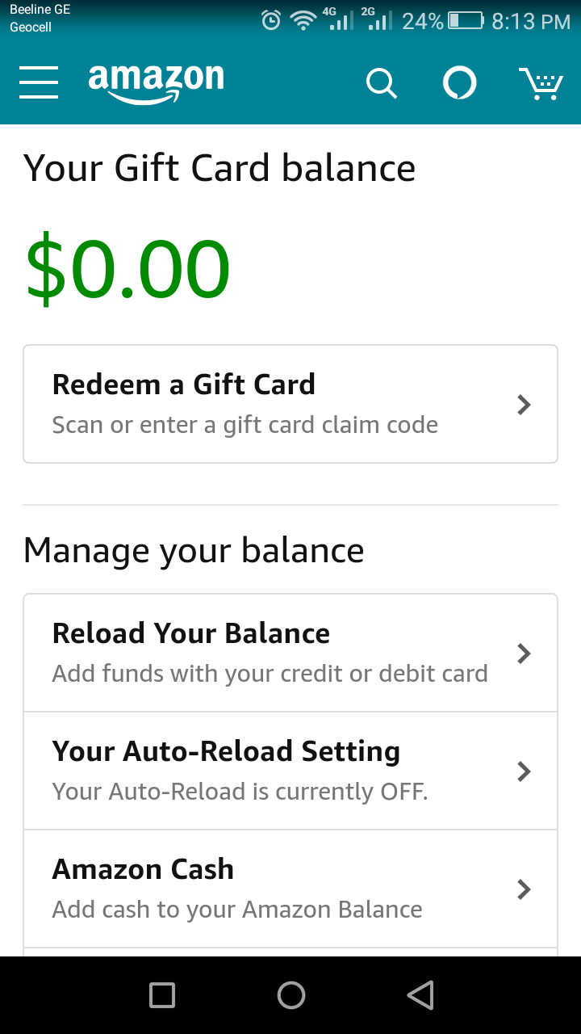
Task: Tap the Wi-Fi status icon
Action: point(303,21)
